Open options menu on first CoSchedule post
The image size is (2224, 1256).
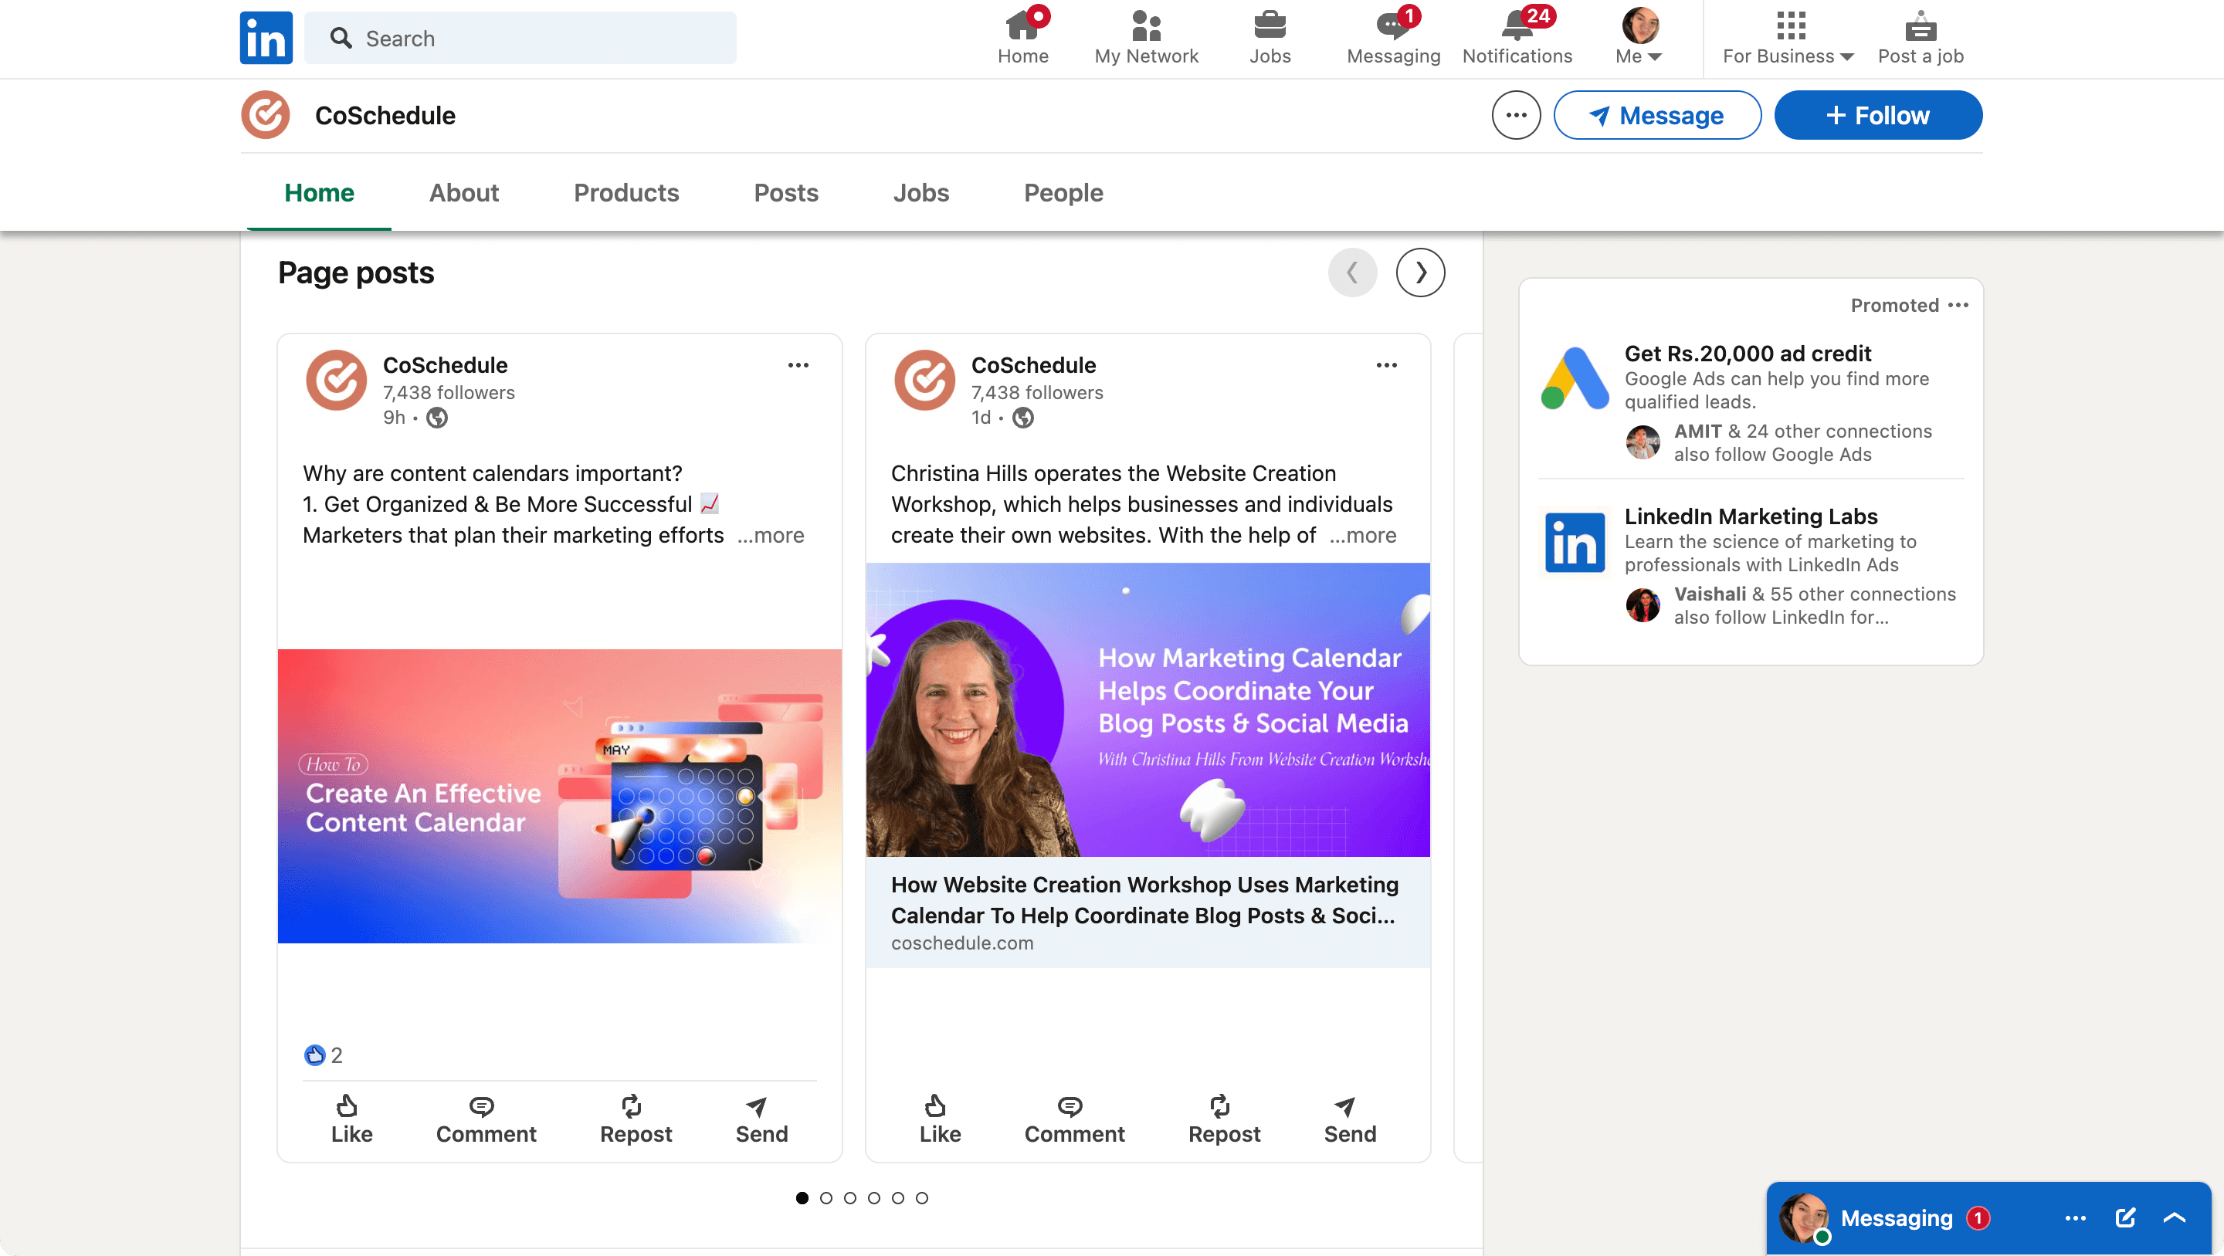coord(798,364)
